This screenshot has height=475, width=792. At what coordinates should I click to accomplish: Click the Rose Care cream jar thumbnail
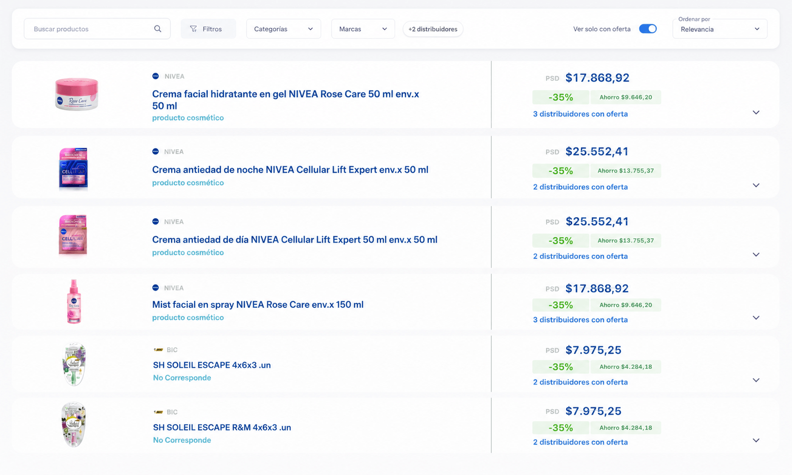[x=77, y=94]
